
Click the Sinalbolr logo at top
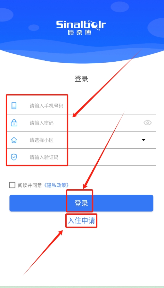click(x=81, y=25)
